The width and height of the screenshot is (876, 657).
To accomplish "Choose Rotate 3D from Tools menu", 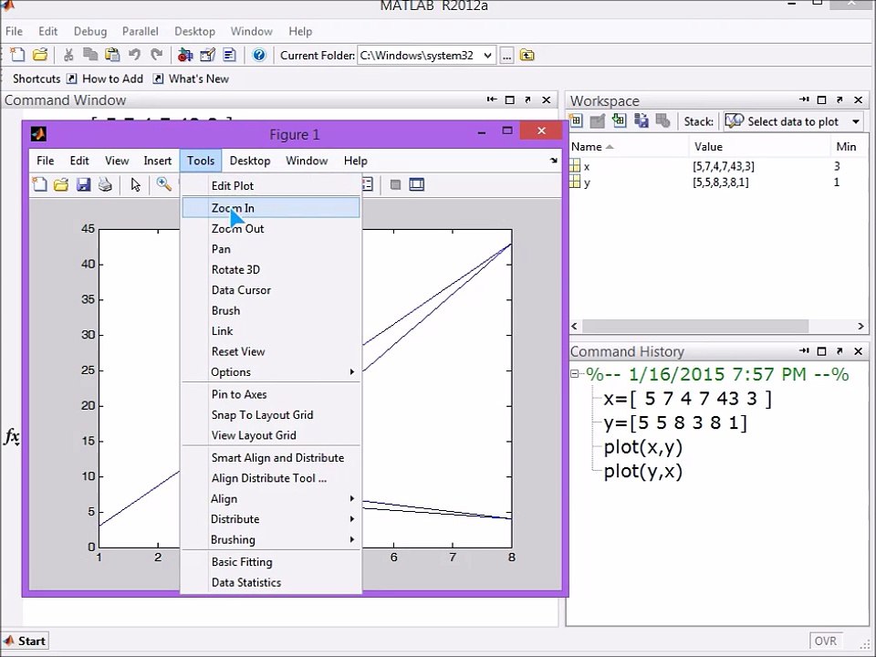I will click(272, 270).
